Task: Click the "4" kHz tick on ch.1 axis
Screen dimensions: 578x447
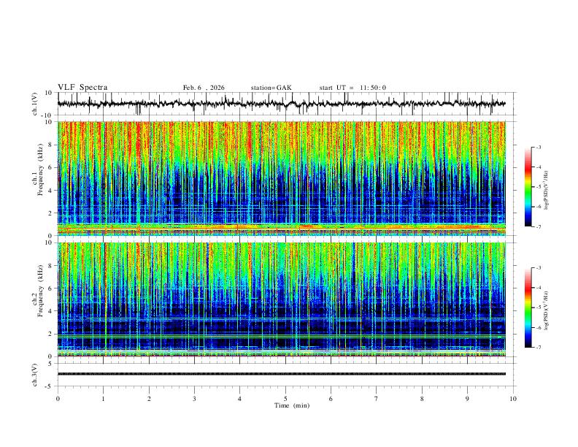Action: point(51,191)
